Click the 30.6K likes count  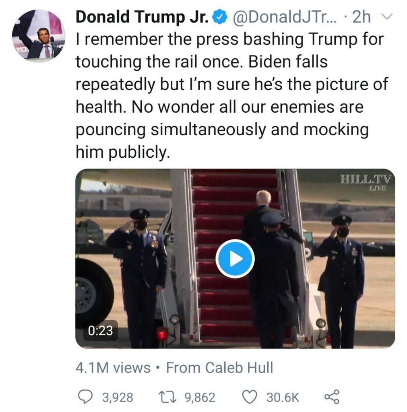coord(283,398)
